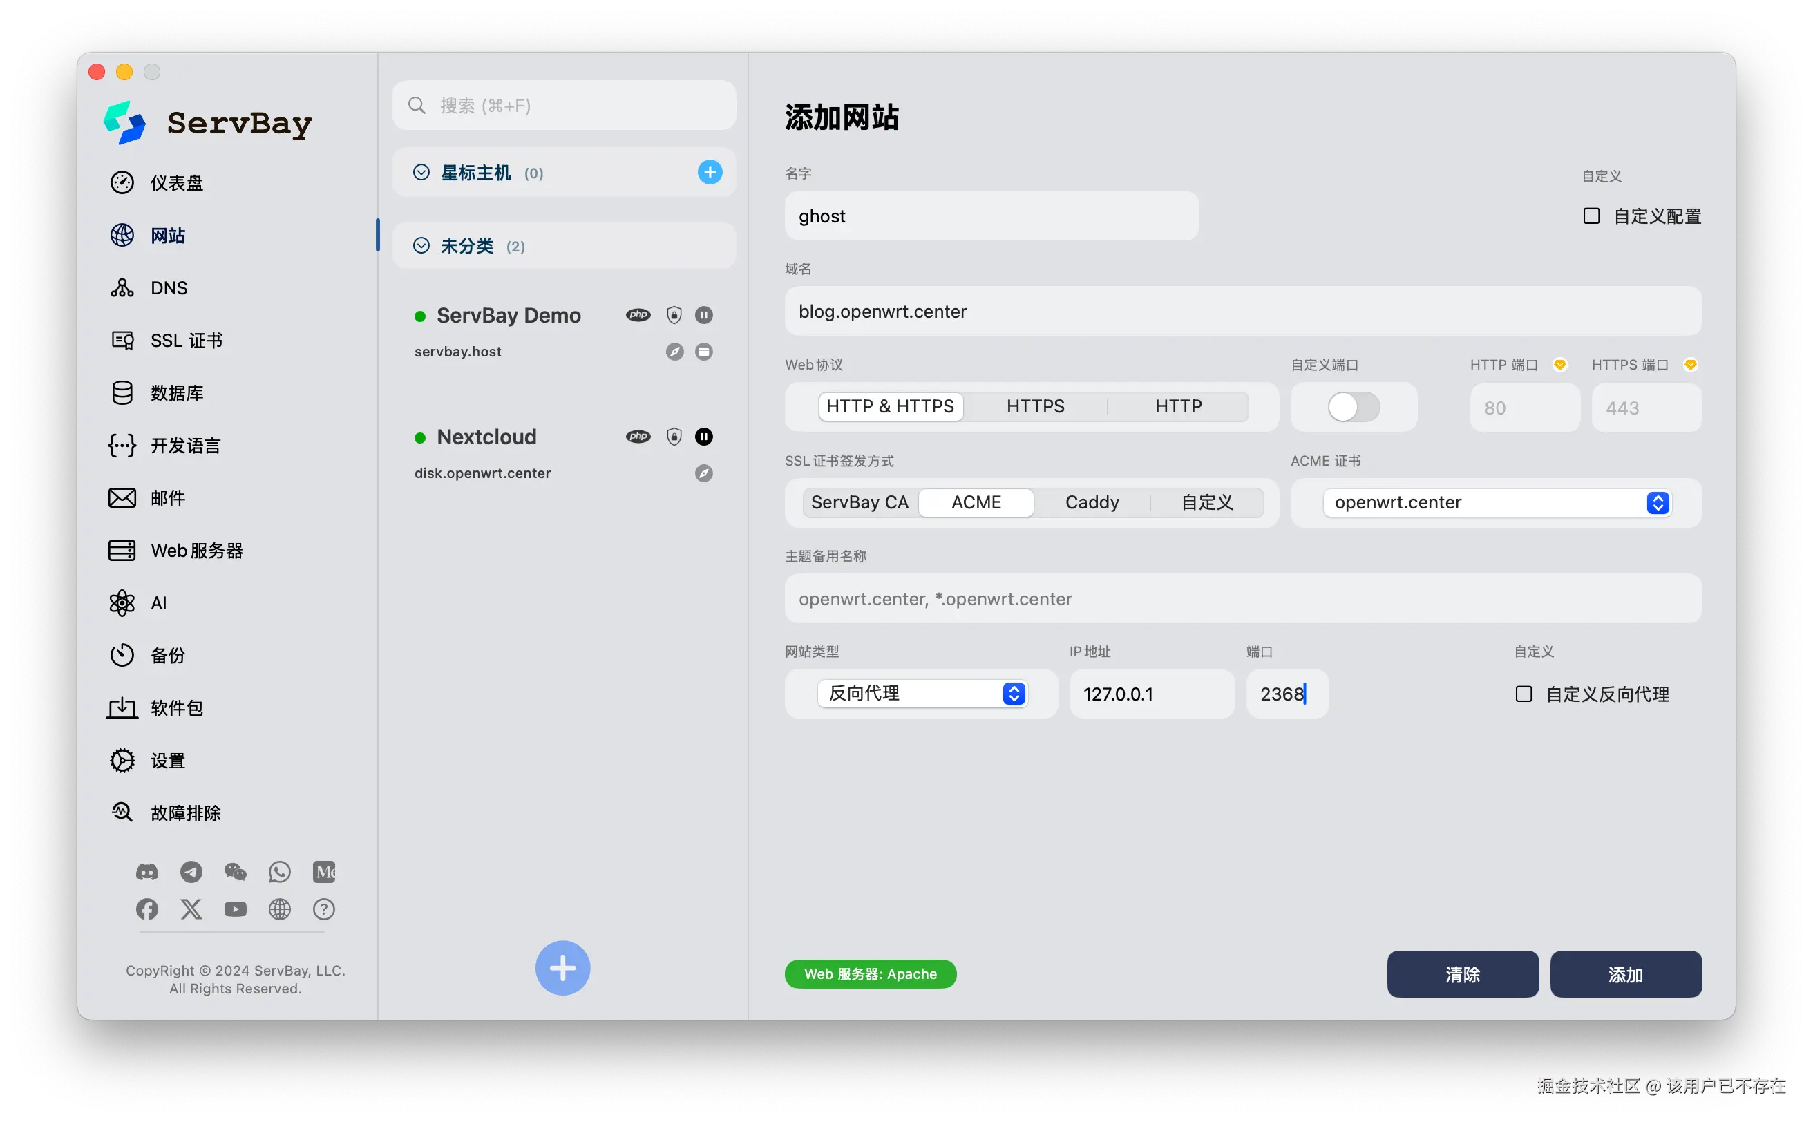Click the PHP badge for ServBay Demo

[638, 315]
